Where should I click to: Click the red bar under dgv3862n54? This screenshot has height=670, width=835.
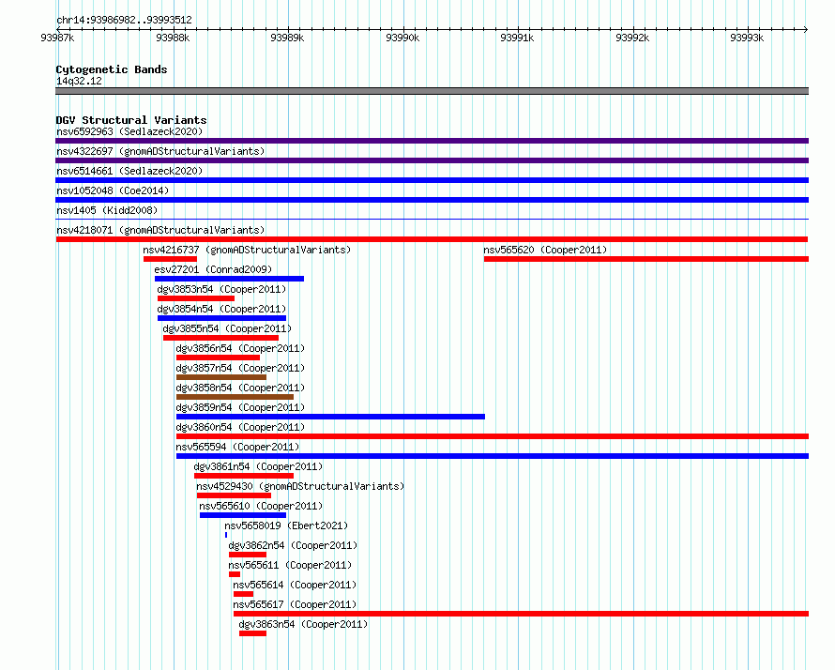[x=248, y=555]
